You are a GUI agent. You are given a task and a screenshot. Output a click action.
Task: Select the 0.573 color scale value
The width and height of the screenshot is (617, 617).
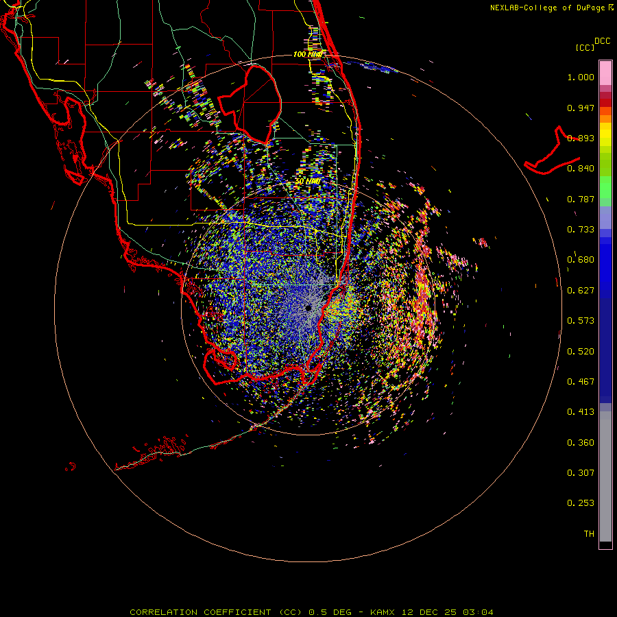[581, 321]
